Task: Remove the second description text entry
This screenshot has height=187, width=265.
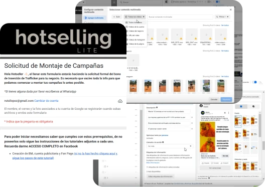Action: coord(192,117)
